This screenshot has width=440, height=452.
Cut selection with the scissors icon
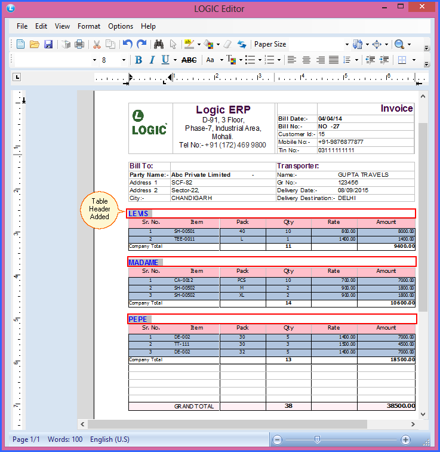[x=97, y=44]
